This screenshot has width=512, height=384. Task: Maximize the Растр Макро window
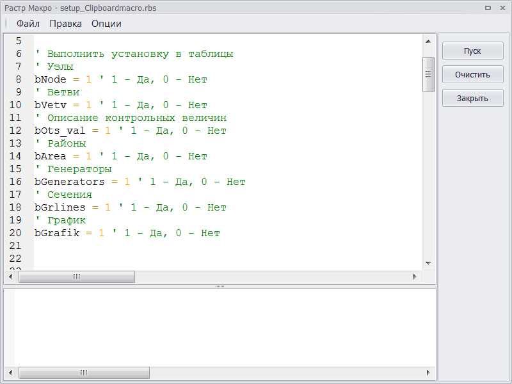488,8
